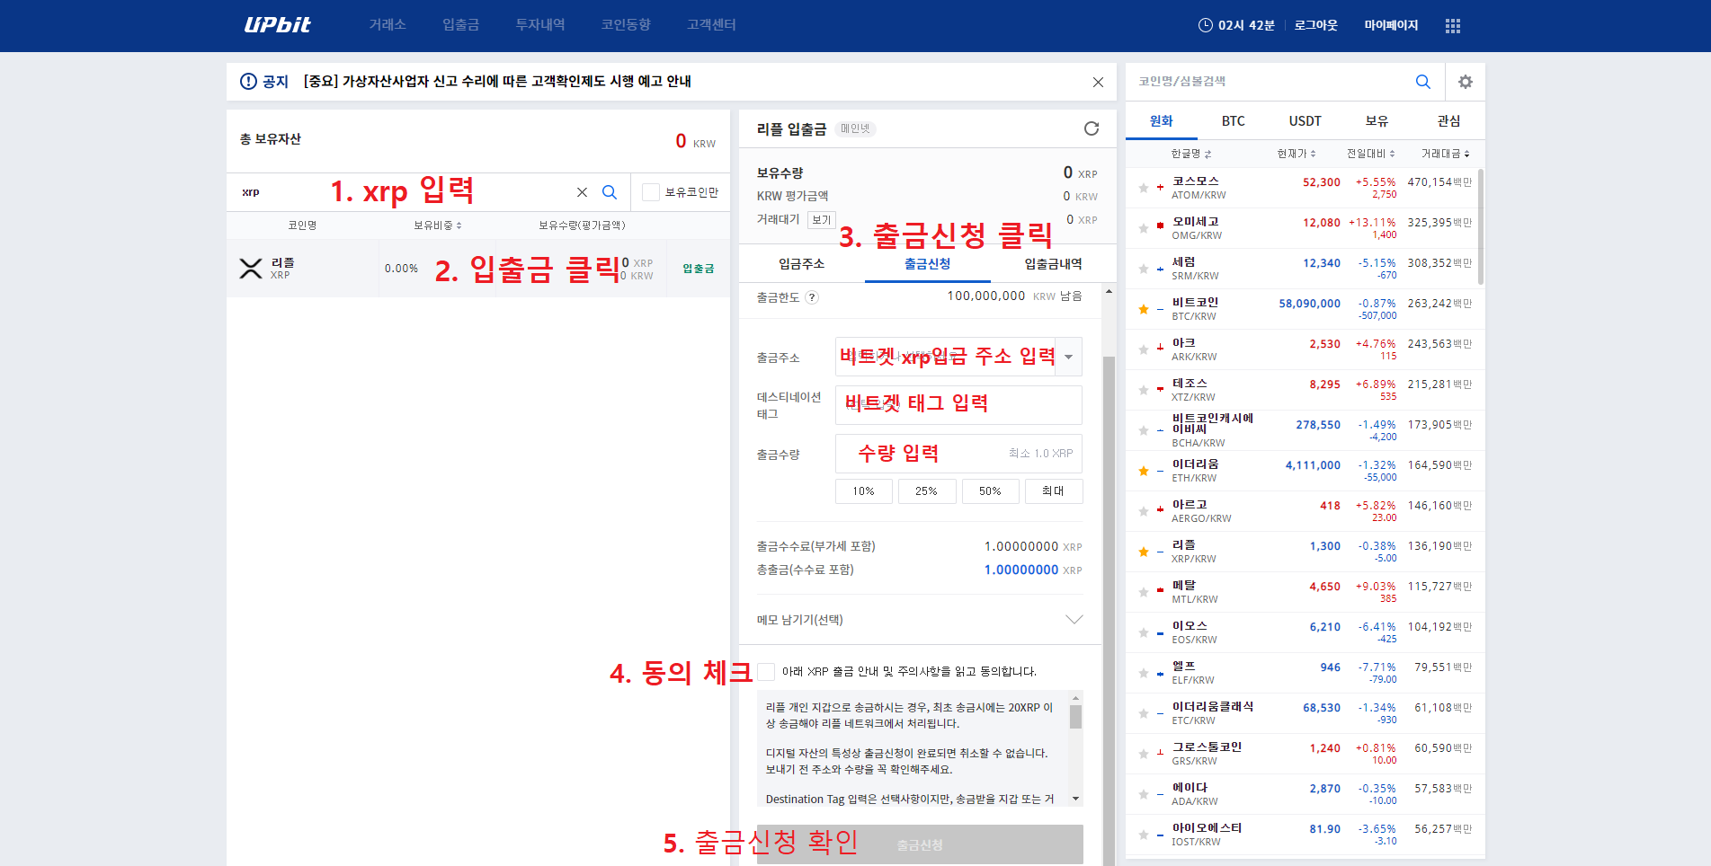Expand the 메모 남기기 section
Image resolution: width=1711 pixels, height=866 pixels.
1074,620
